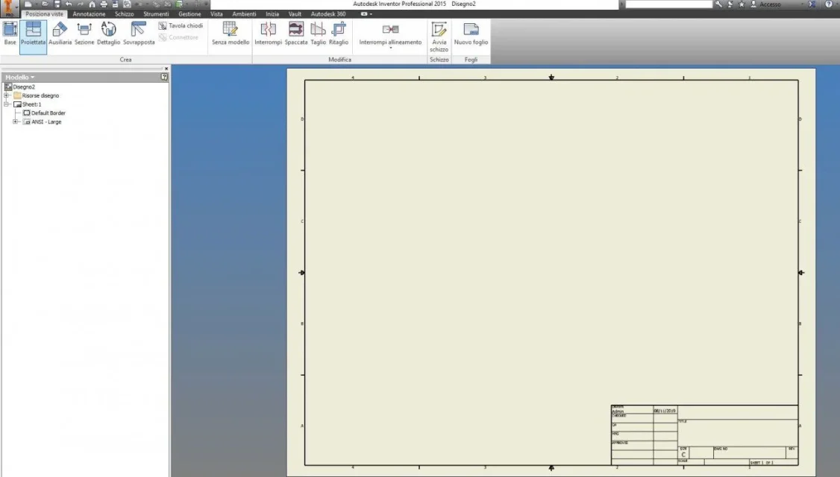Activate the Sezione view tool
Viewport: 840px width, 477px height.
(84, 34)
